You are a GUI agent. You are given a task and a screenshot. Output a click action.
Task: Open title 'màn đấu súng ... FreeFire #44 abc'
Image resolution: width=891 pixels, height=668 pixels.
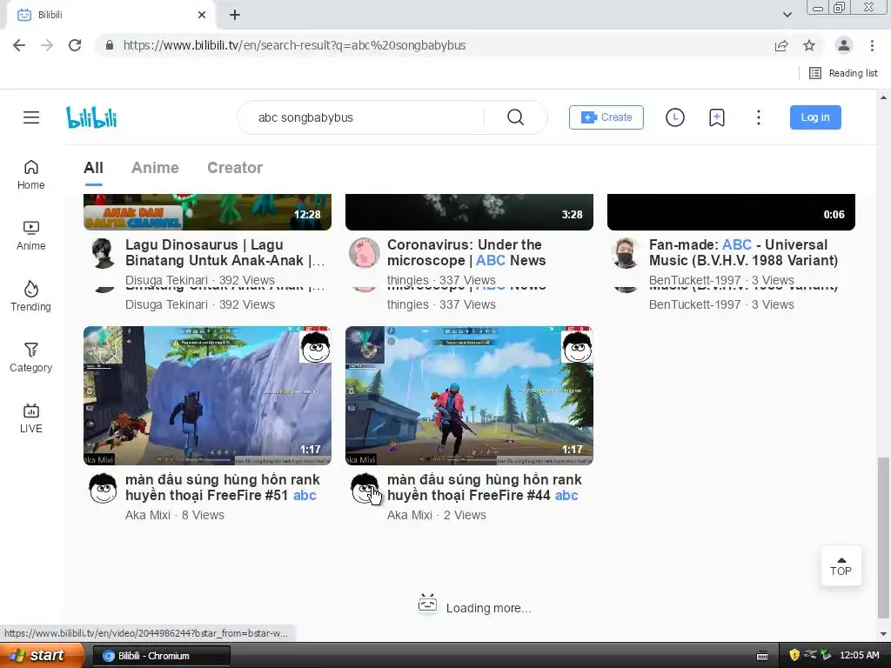(x=485, y=487)
